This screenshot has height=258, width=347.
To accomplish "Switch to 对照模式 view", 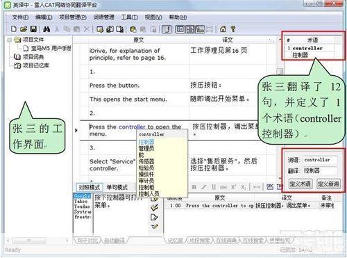I will tap(90, 187).
